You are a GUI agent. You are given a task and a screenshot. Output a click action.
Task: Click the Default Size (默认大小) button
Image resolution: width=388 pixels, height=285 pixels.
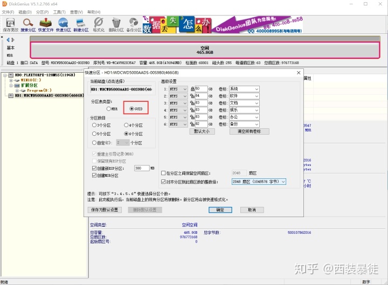(x=202, y=131)
